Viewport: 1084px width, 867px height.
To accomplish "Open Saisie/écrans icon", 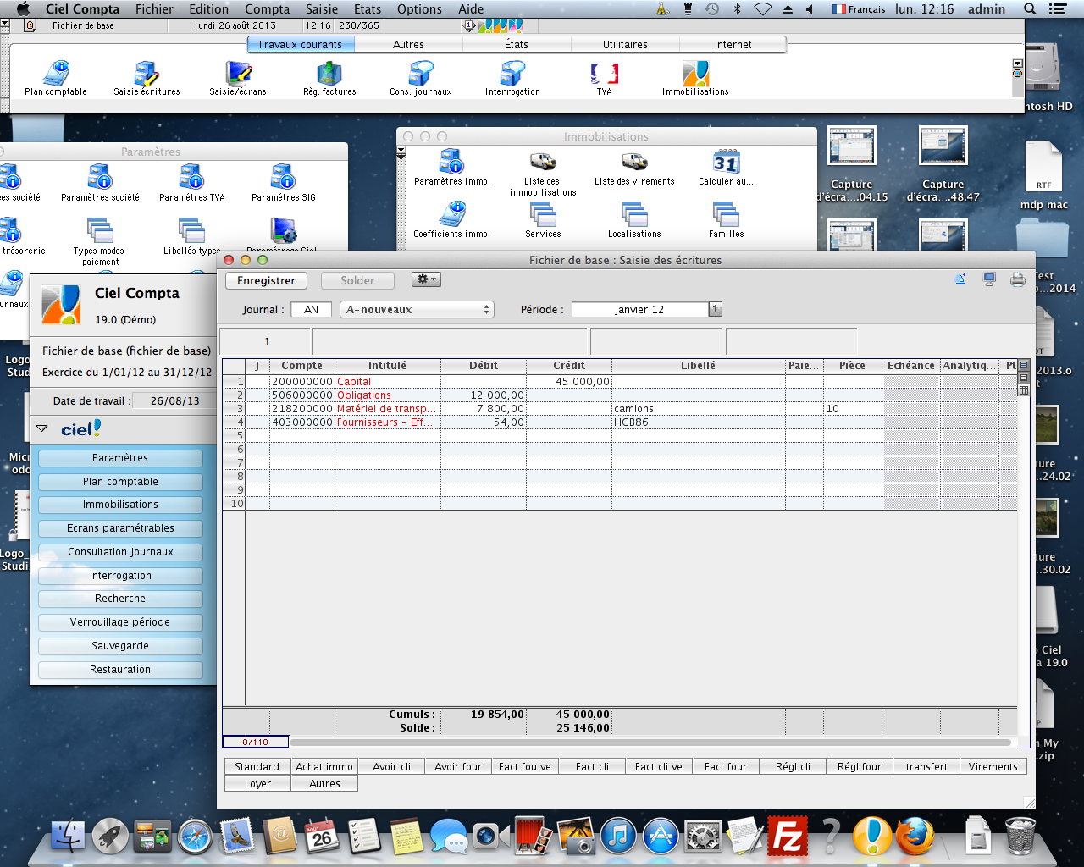I will [238, 74].
